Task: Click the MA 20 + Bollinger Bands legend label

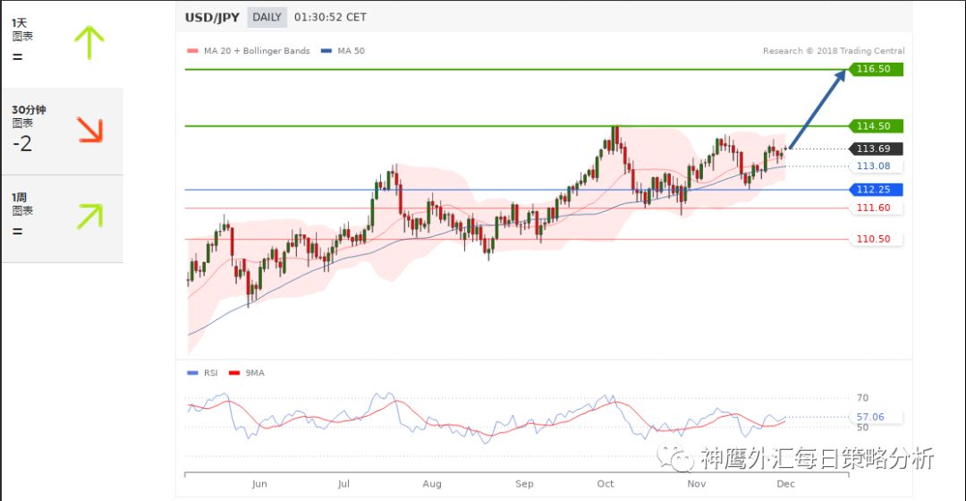Action: [257, 51]
